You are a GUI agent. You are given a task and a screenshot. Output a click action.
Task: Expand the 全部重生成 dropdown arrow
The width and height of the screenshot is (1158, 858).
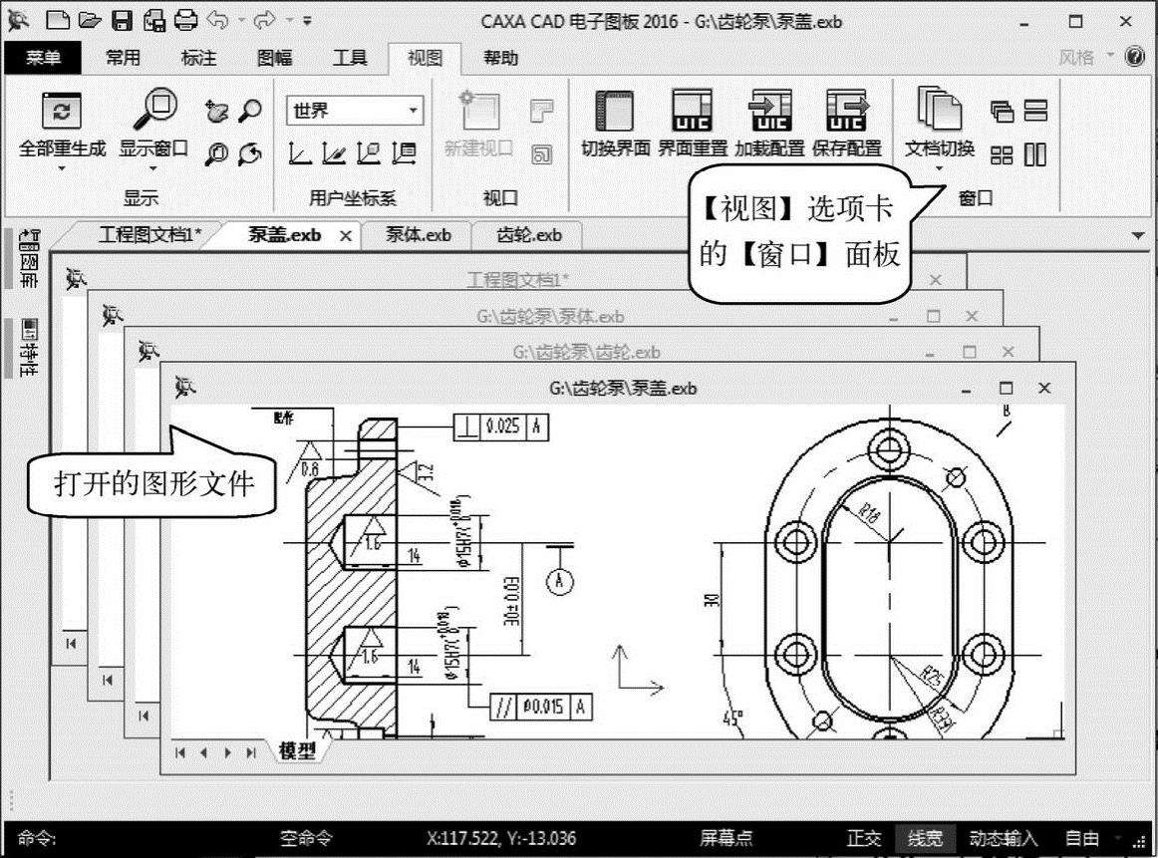[x=62, y=168]
